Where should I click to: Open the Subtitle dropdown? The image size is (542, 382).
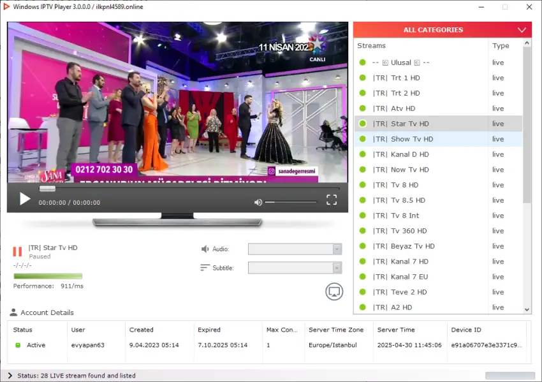pos(295,268)
